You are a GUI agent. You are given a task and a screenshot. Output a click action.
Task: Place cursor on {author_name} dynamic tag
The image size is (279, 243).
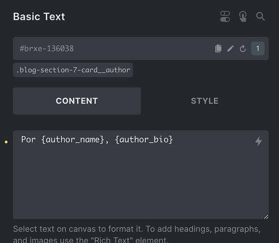(72, 139)
